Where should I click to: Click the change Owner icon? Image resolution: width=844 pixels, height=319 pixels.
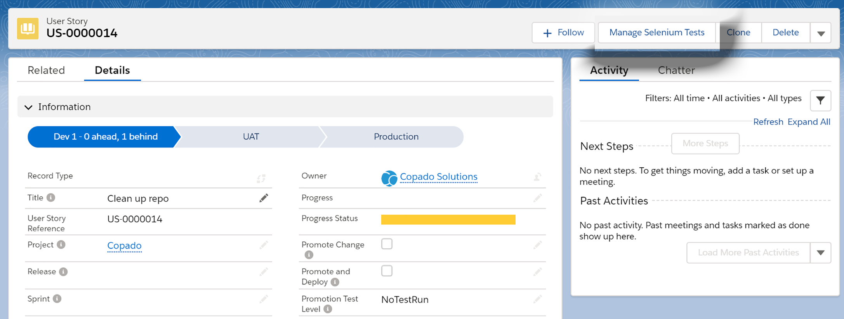click(x=537, y=177)
